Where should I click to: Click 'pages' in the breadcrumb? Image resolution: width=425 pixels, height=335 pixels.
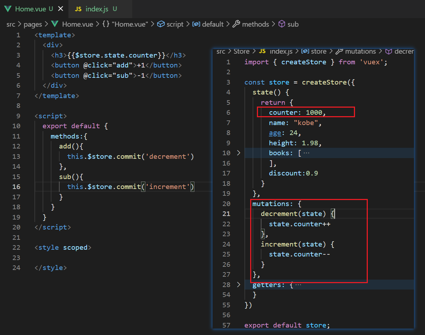click(x=33, y=25)
